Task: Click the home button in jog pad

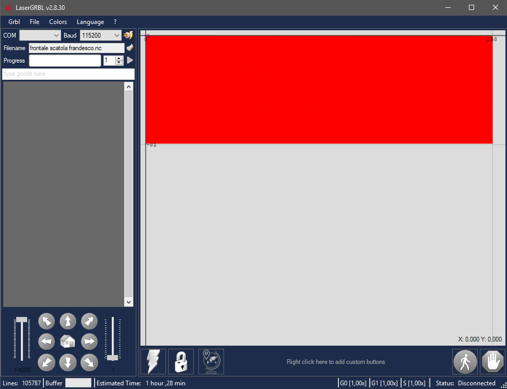Action: pos(68,341)
